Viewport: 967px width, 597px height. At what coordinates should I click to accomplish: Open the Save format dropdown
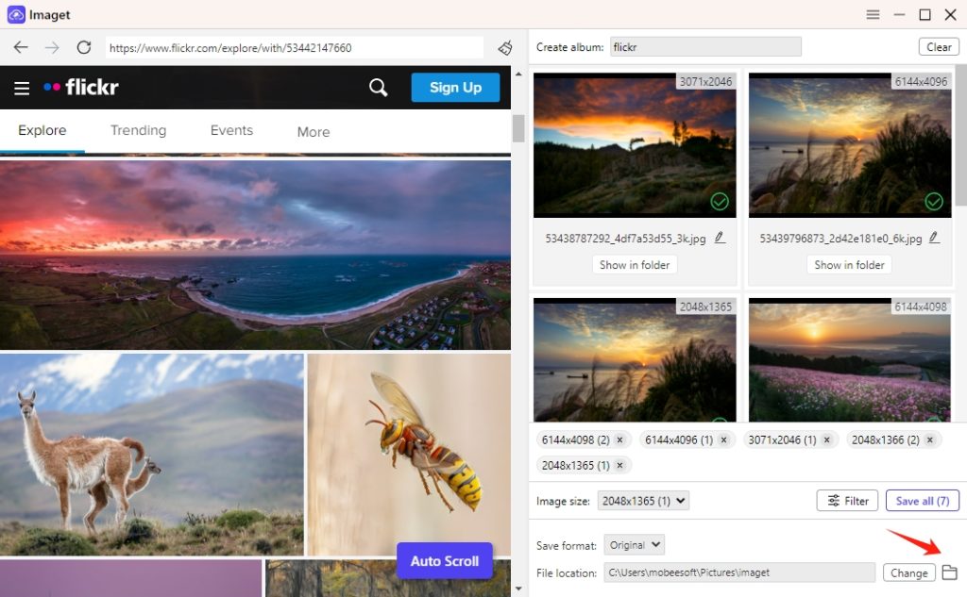point(634,544)
